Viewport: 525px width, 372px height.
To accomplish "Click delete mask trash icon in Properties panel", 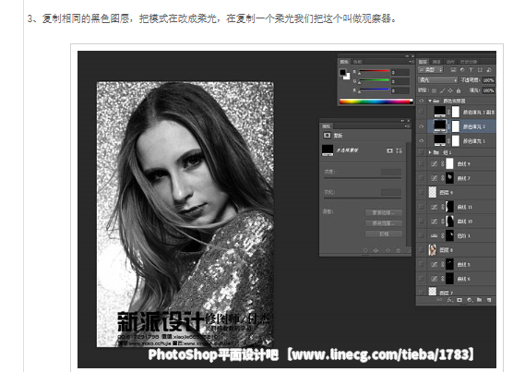I will [399, 250].
